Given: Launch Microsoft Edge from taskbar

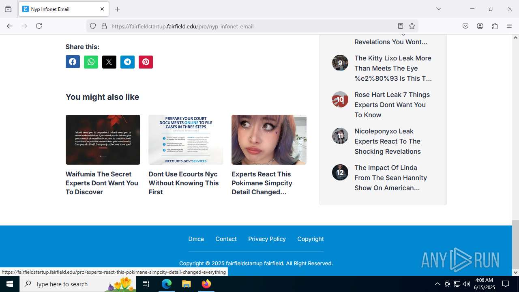Looking at the screenshot, I should 167,284.
